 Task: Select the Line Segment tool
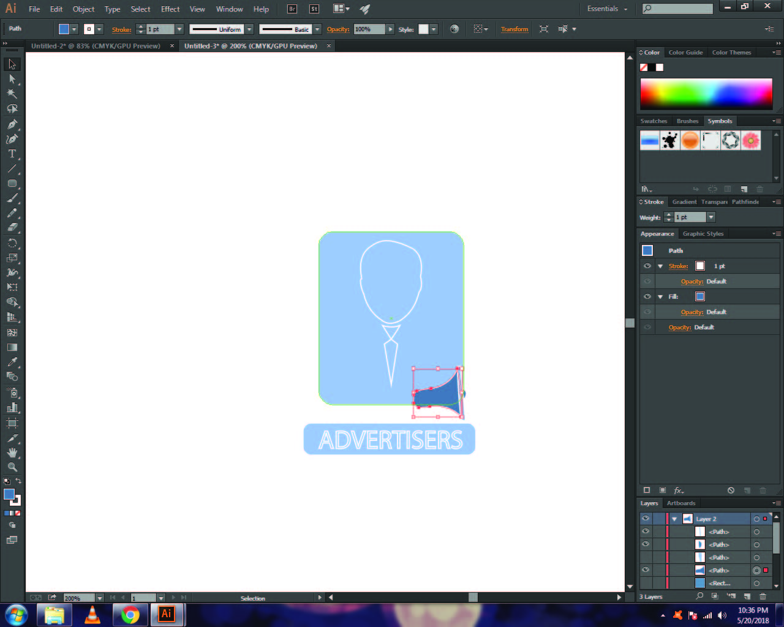(x=12, y=168)
